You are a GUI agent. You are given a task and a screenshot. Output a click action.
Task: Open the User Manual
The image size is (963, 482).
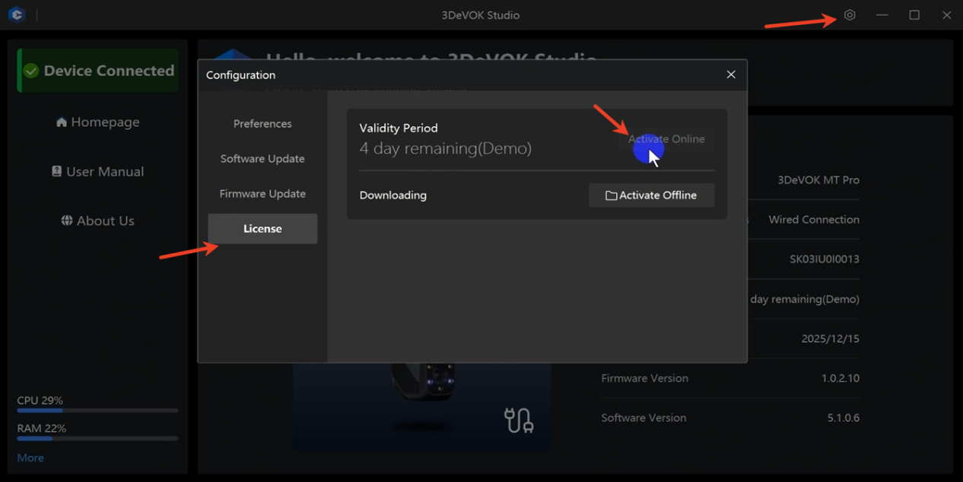(98, 171)
